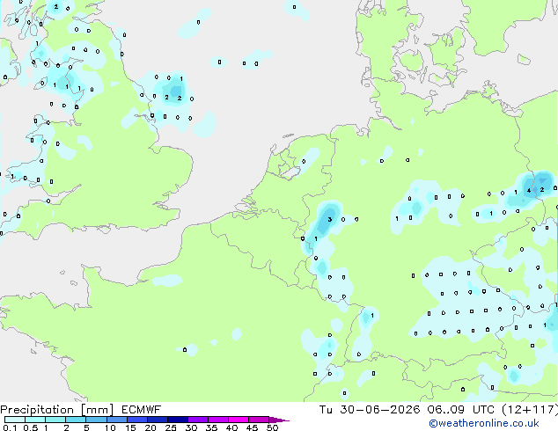This screenshot has height=431, width=558.
Task: Select the 5–10 mm legend color swatch
Action: pos(96,420)
